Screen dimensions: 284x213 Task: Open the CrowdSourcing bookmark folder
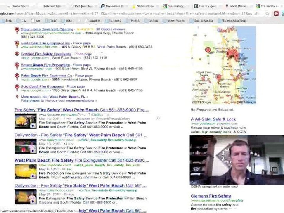tap(232, 21)
